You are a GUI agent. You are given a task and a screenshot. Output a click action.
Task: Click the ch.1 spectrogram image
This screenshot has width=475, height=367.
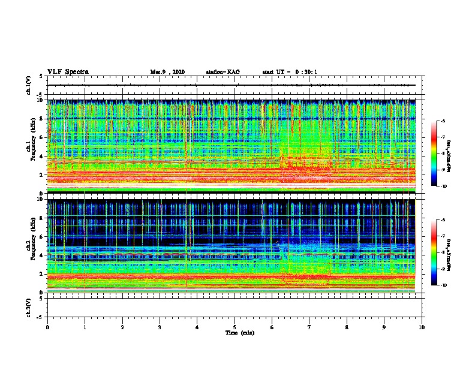coord(232,146)
